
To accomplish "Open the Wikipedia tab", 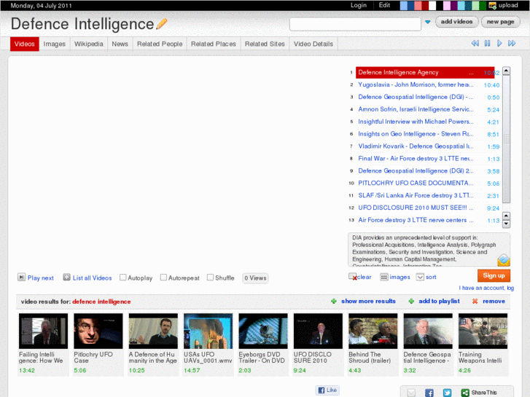I will pos(88,44).
